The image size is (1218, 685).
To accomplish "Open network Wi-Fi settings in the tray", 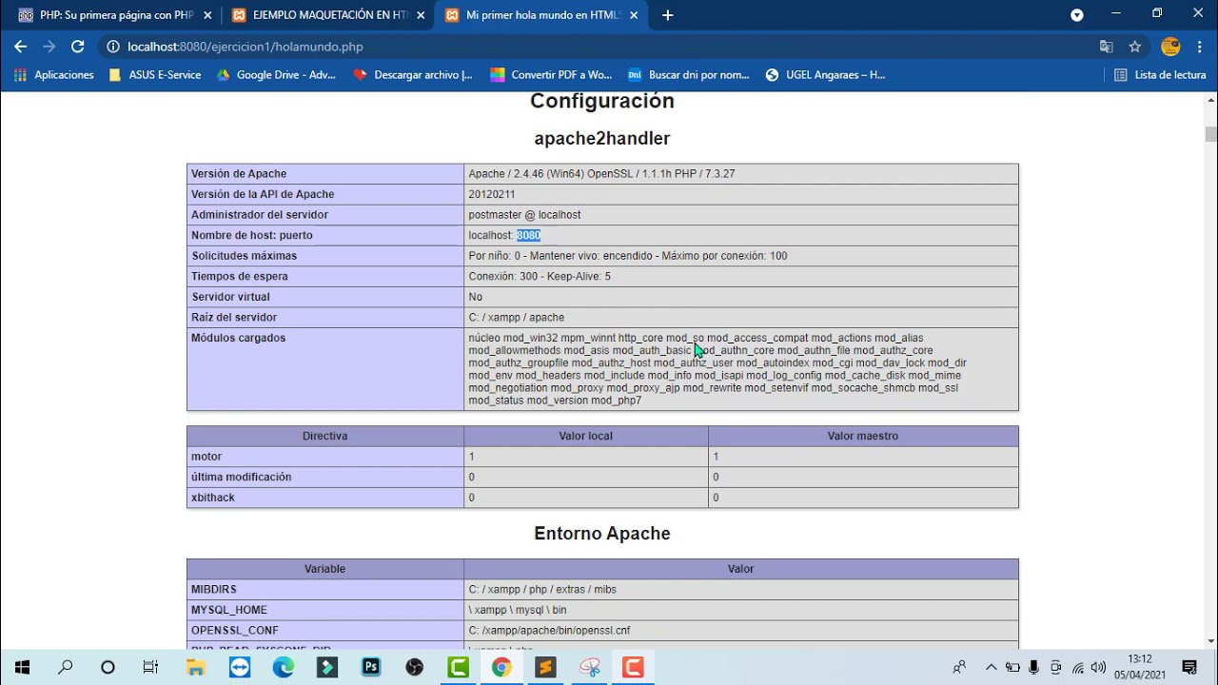I will (1078, 667).
